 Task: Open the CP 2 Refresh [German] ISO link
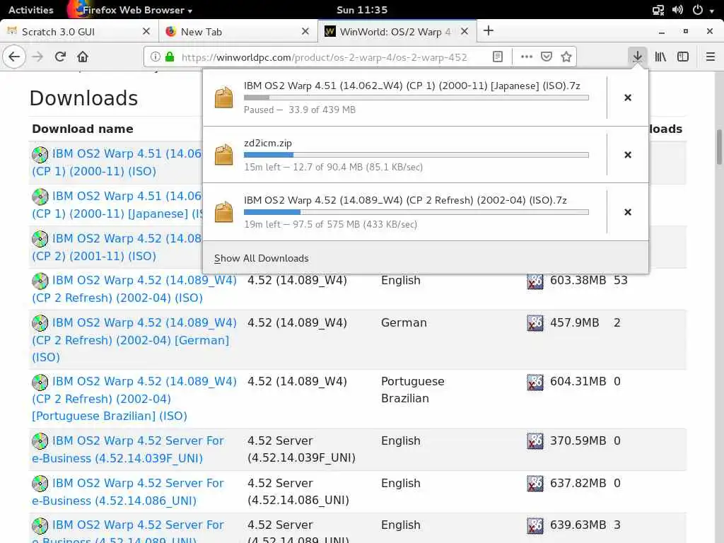(x=134, y=340)
